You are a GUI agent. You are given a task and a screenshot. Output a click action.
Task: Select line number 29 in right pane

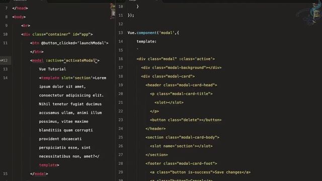coord(121,172)
